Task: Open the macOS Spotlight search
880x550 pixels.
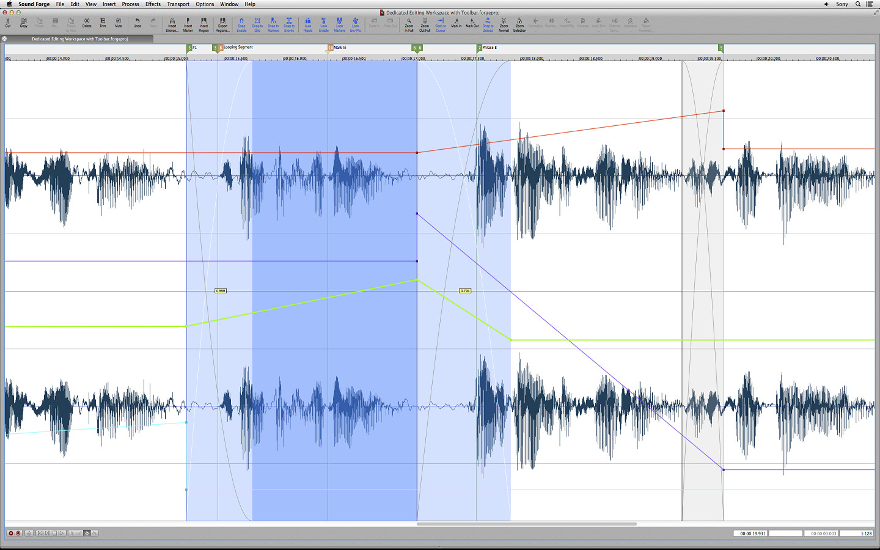Action: coord(858,4)
